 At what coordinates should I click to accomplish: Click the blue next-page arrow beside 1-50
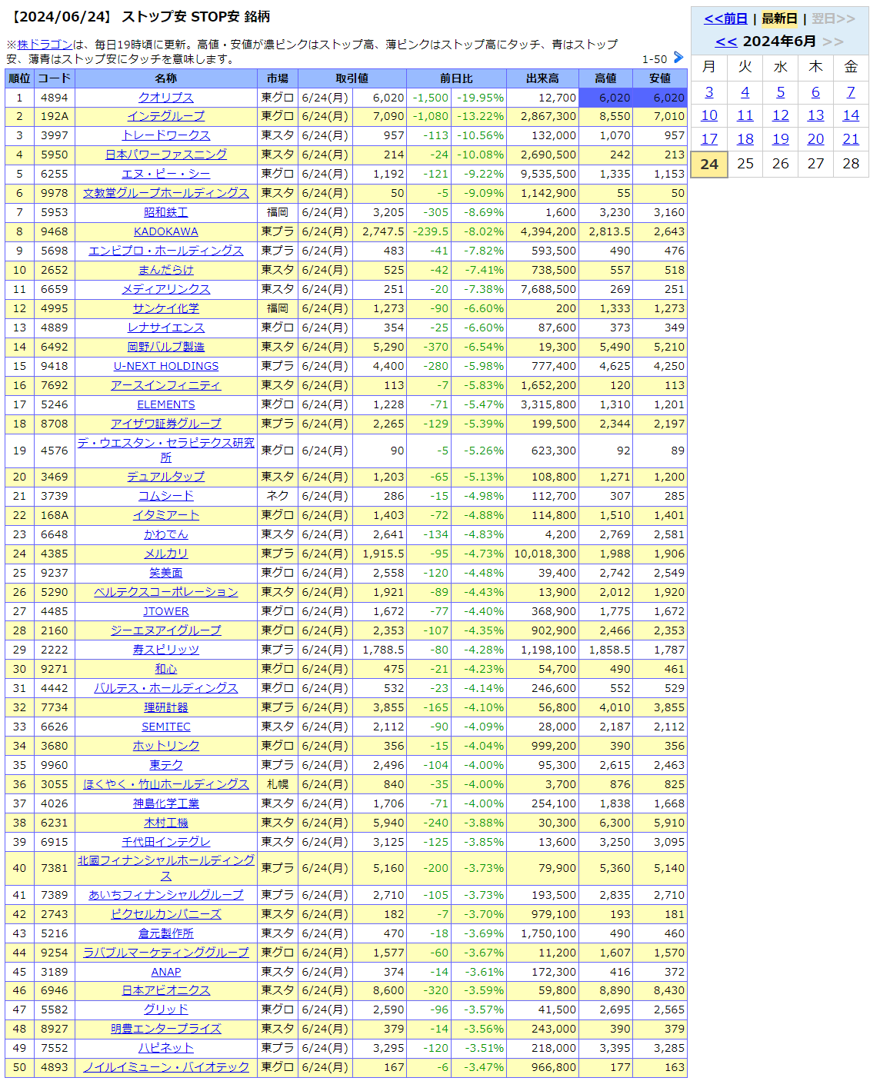pyautogui.click(x=678, y=58)
